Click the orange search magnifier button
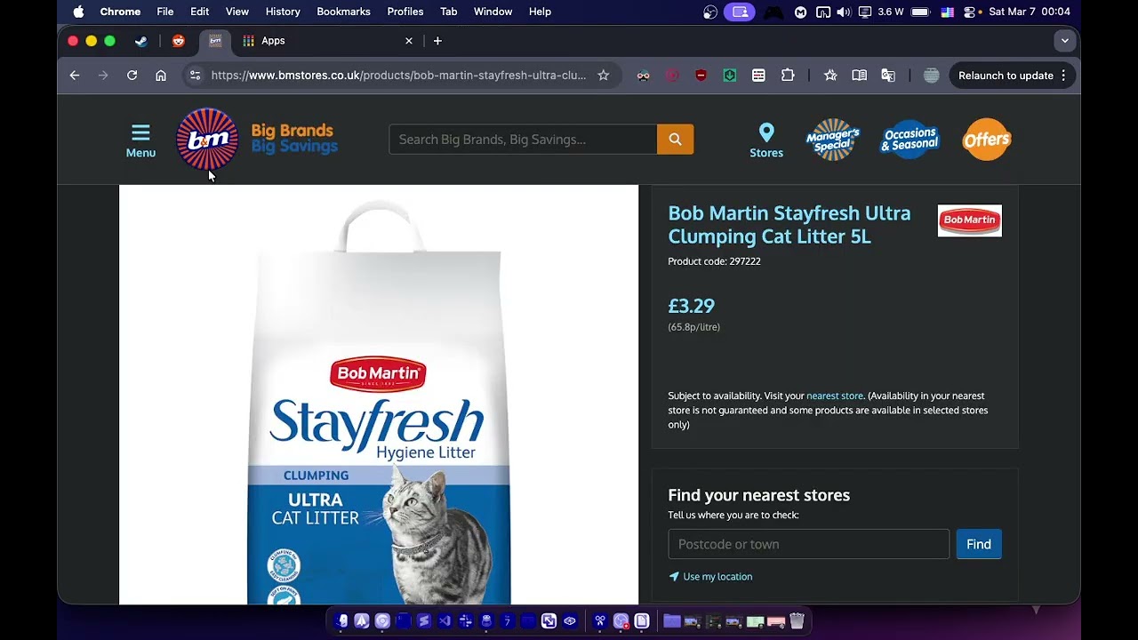The height and width of the screenshot is (640, 1138). pyautogui.click(x=675, y=140)
